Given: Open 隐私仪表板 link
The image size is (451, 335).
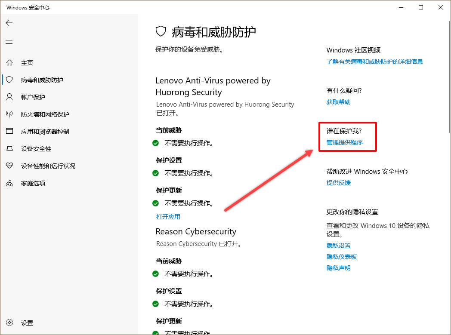Looking at the screenshot, I should [342, 257].
